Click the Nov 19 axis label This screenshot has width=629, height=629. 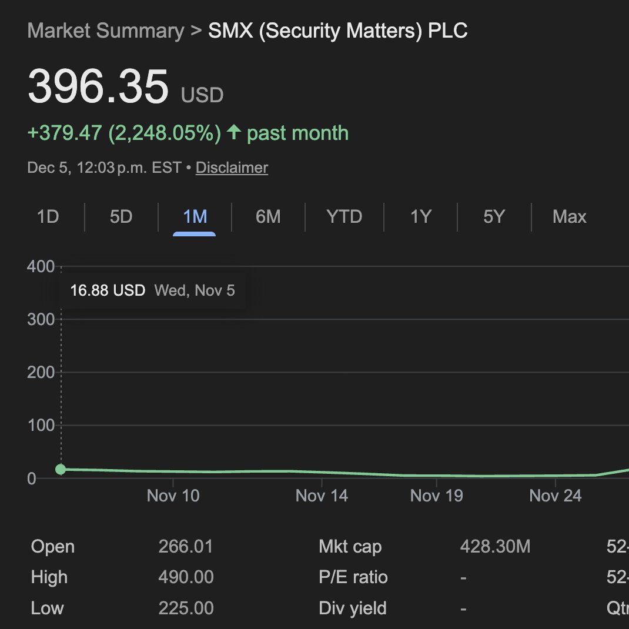(x=436, y=496)
